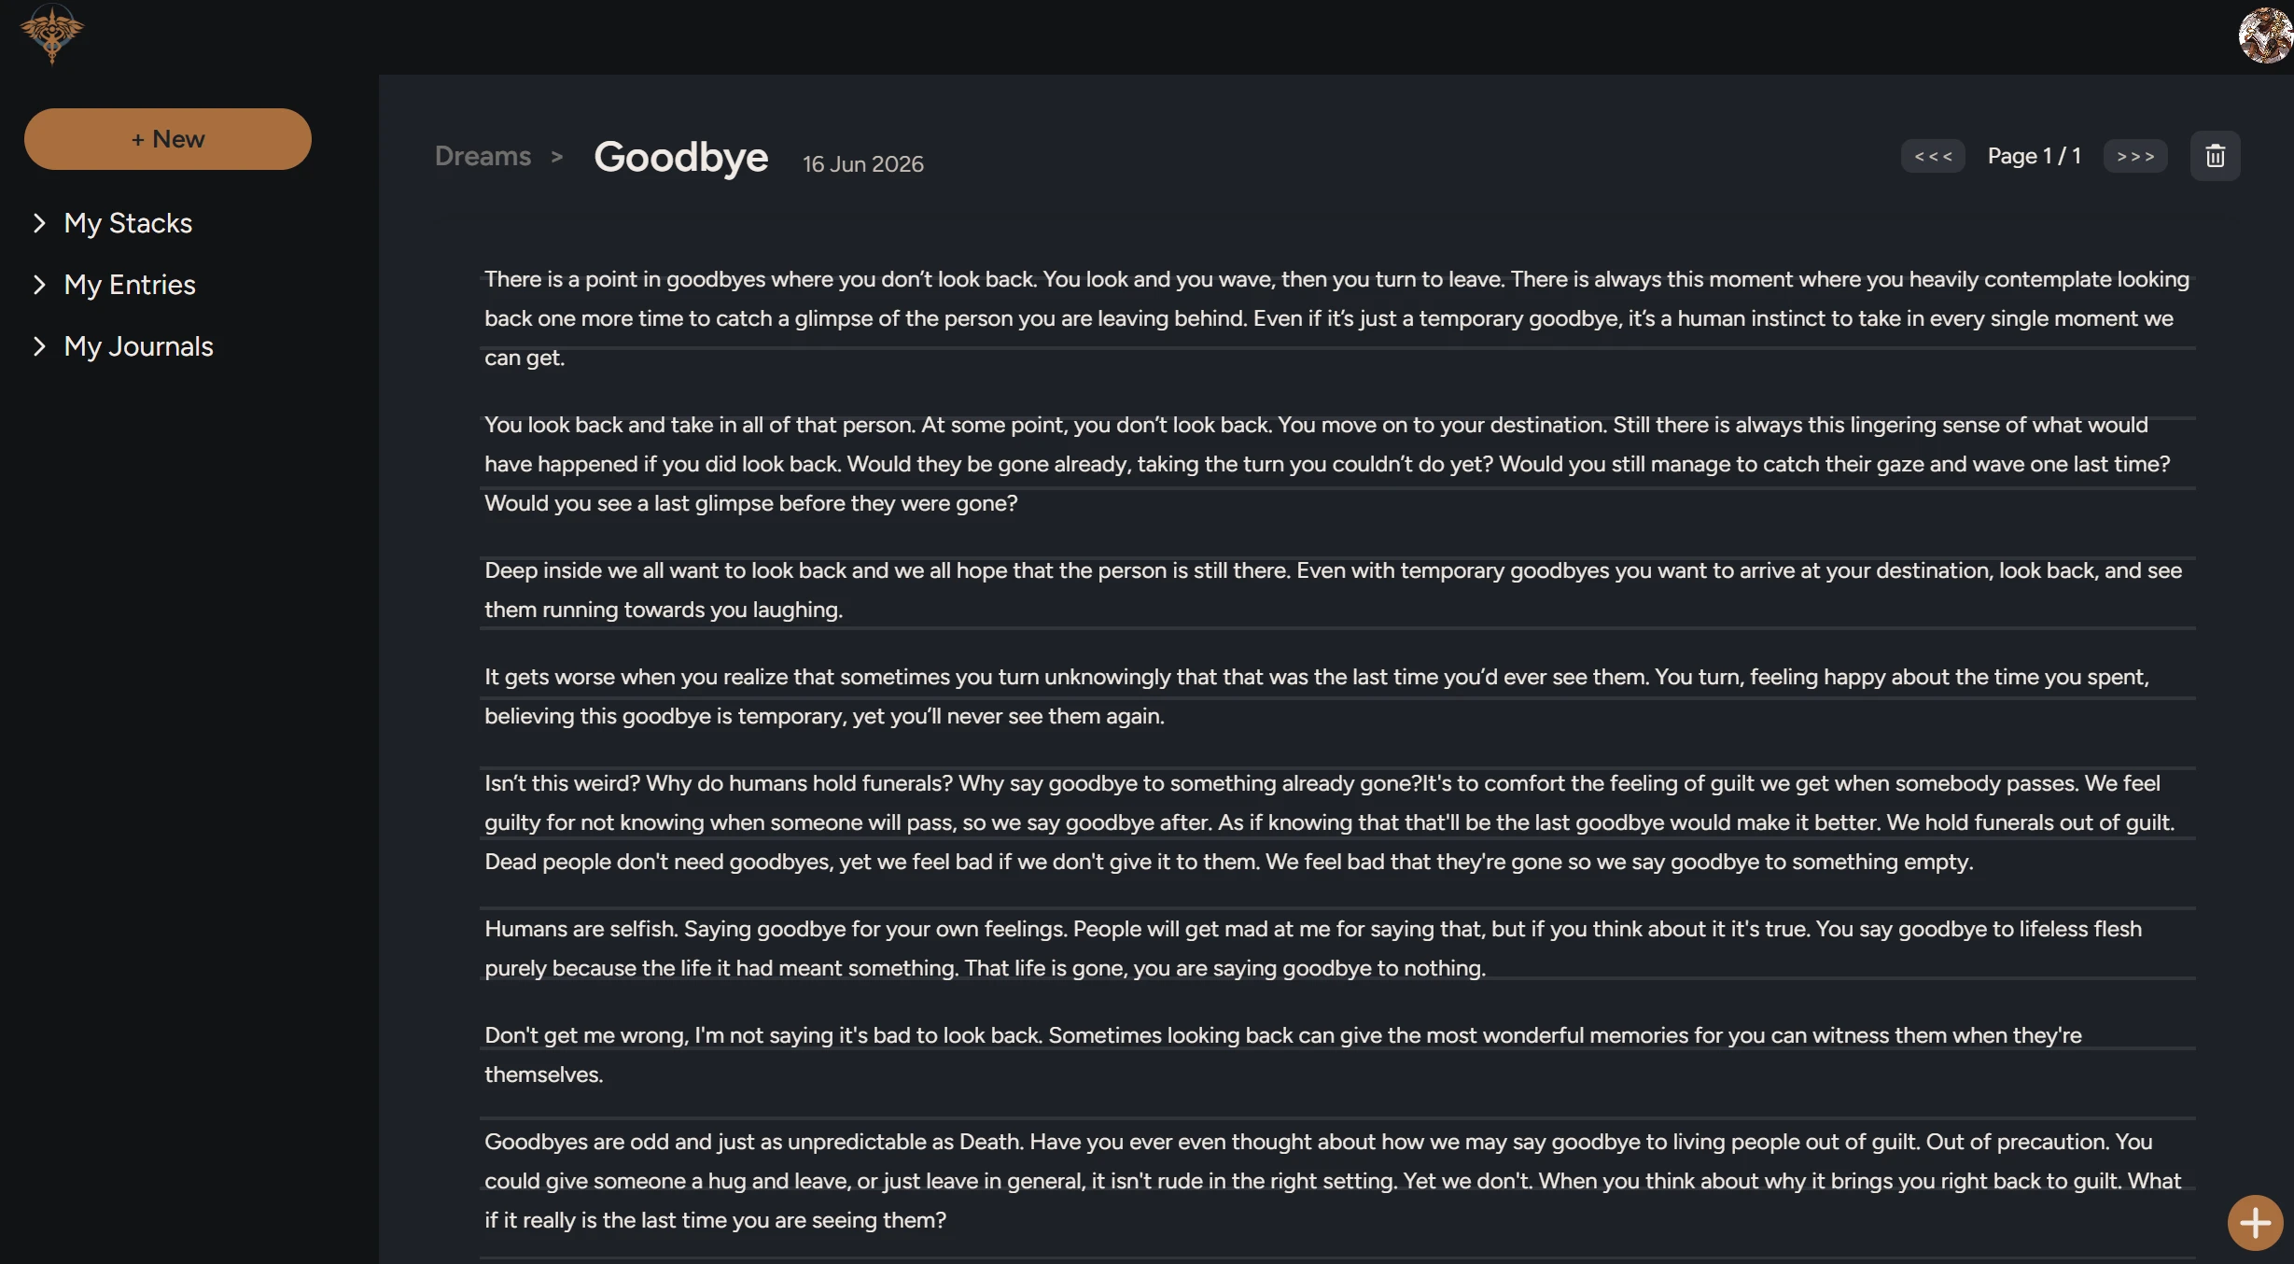Click the orange floating plus button
Screen dimensions: 2294x1264
click(x=2255, y=1222)
